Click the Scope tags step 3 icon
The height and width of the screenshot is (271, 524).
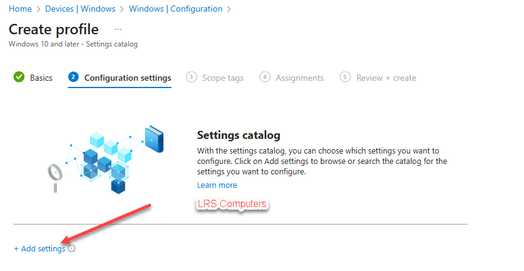192,78
